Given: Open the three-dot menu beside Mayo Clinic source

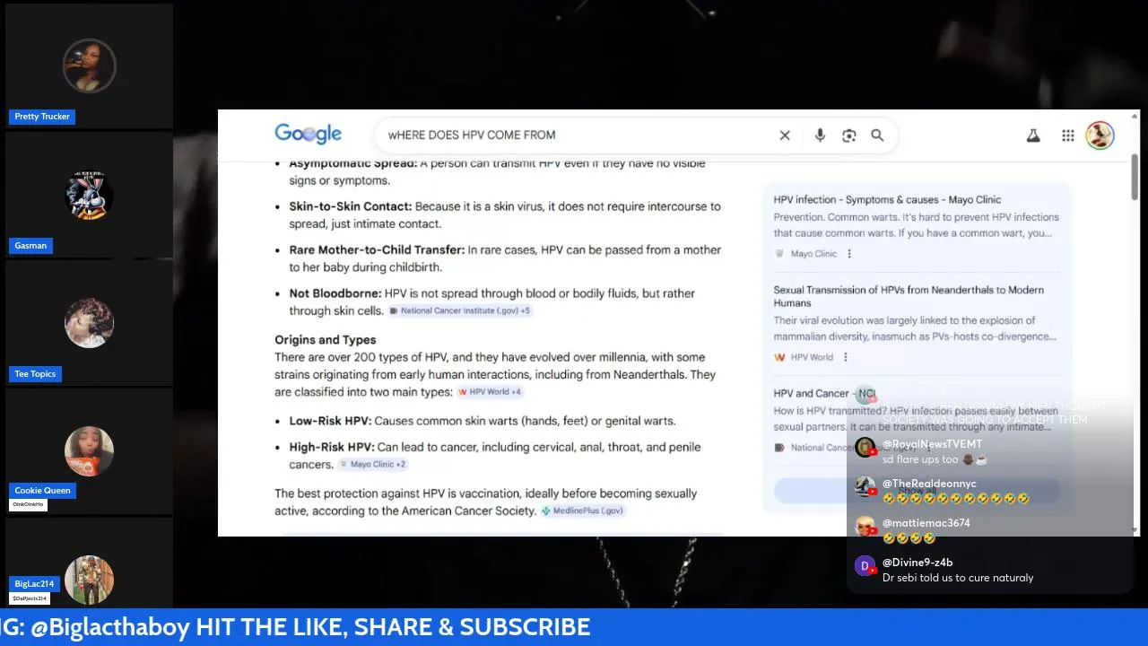Looking at the screenshot, I should [x=849, y=254].
